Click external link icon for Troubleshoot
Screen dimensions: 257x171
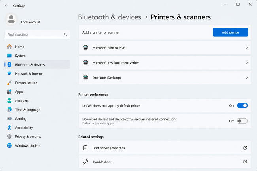[245, 162]
